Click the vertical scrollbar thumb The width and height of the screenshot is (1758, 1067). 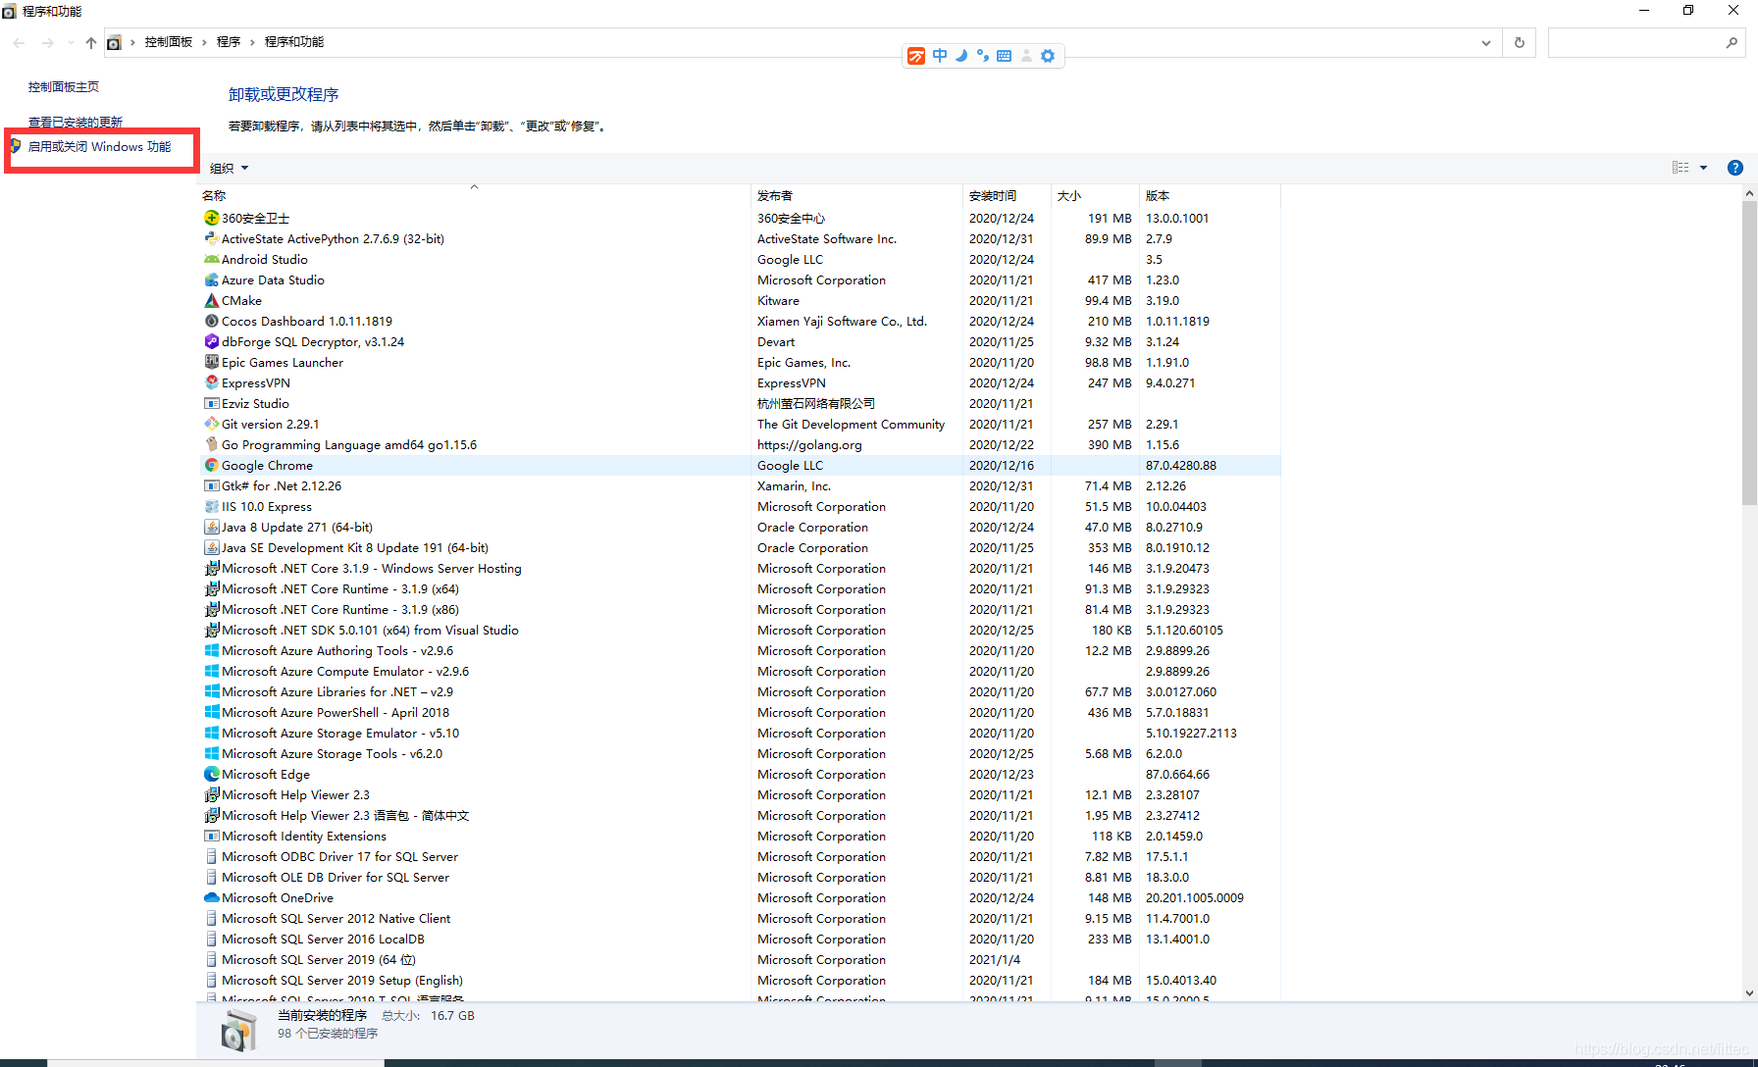(1749, 353)
